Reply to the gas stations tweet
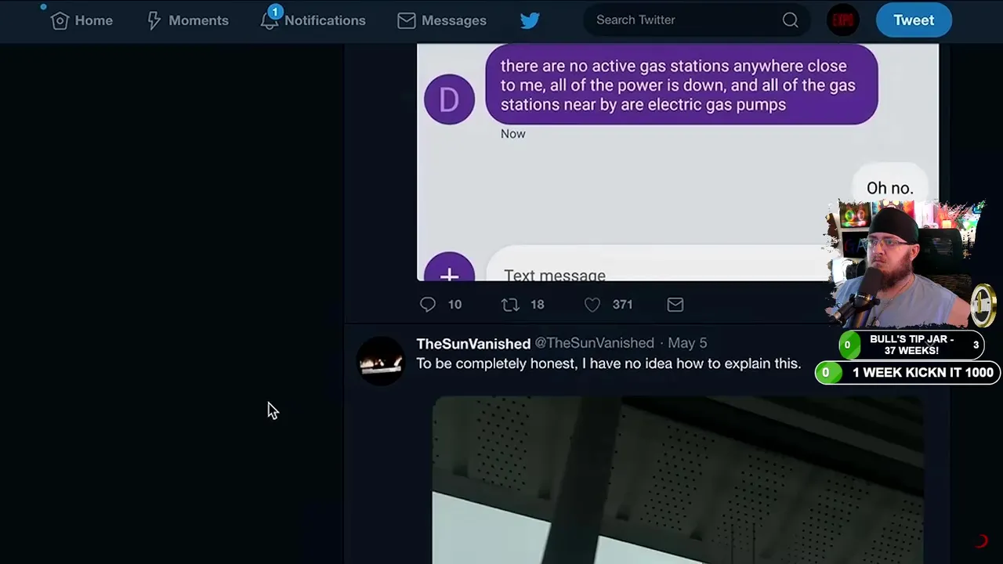The height and width of the screenshot is (564, 1003). [428, 305]
